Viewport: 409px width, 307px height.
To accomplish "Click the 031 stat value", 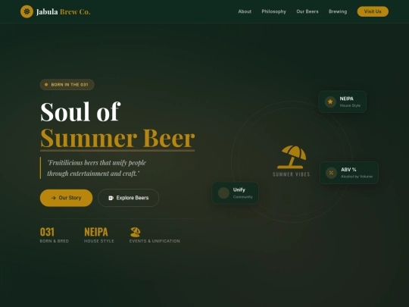I will click(47, 232).
